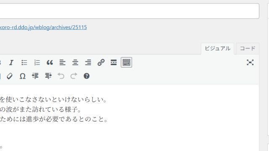
Task: Open distraction-free writing mode
Action: click(250, 62)
